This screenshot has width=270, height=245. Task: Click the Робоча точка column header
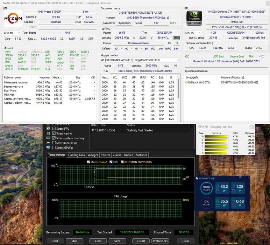pyautogui.click(x=17, y=77)
